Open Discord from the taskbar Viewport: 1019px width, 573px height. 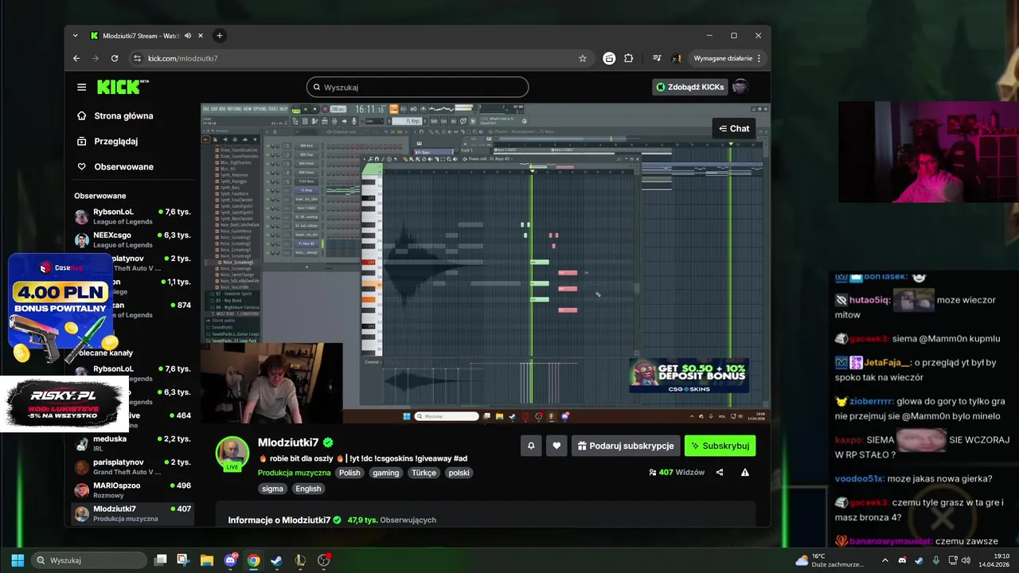point(231,560)
